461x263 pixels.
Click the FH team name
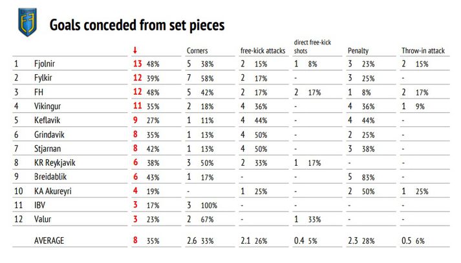click(x=38, y=92)
